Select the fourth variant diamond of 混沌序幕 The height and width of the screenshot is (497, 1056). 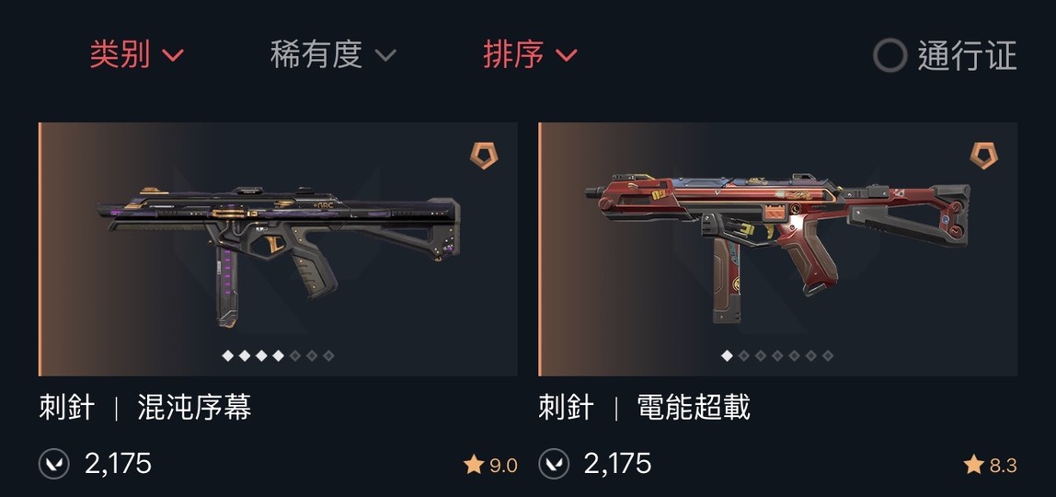(278, 355)
